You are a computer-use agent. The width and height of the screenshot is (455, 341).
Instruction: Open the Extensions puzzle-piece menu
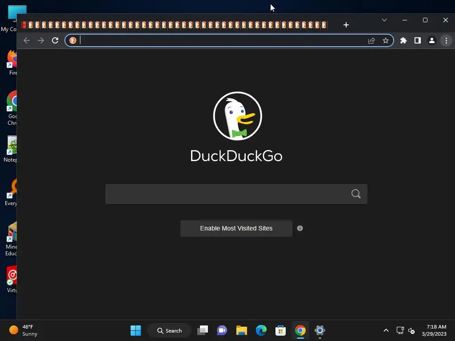pyautogui.click(x=403, y=40)
